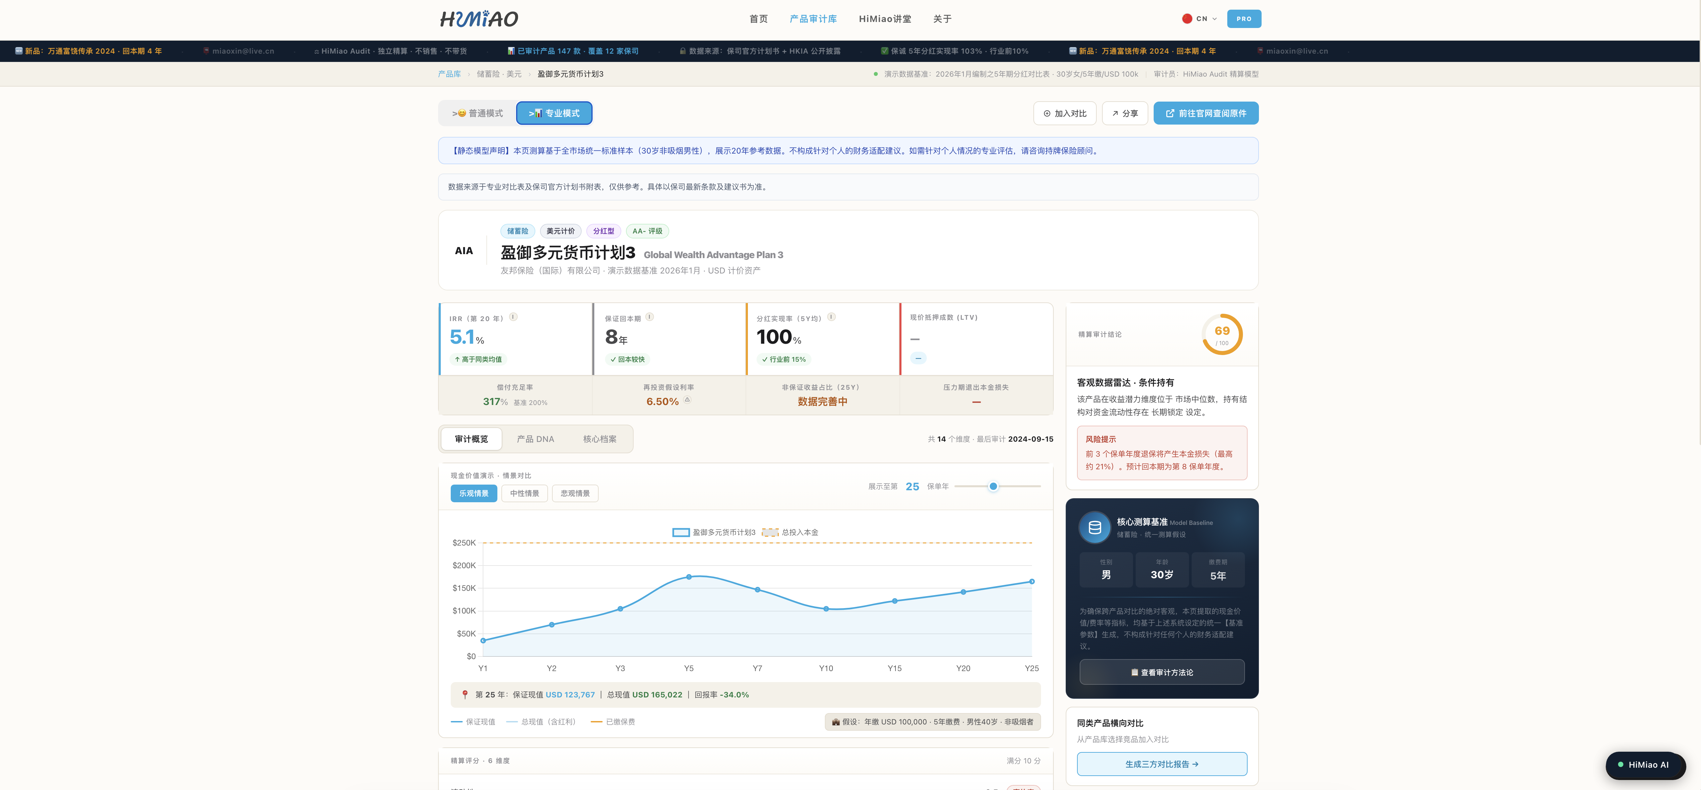Open 前往官网查阅原件 link
The image size is (1701, 790).
tap(1206, 114)
